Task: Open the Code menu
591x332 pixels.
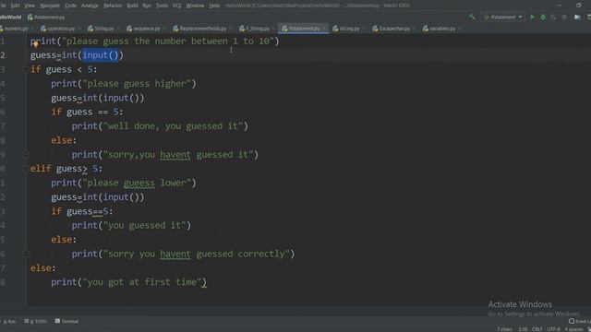Action: tap(70, 6)
